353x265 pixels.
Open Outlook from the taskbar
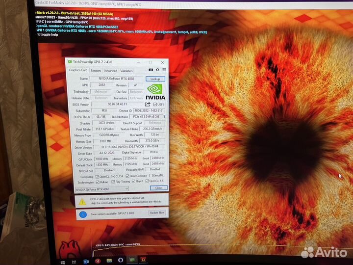tap(86, 262)
